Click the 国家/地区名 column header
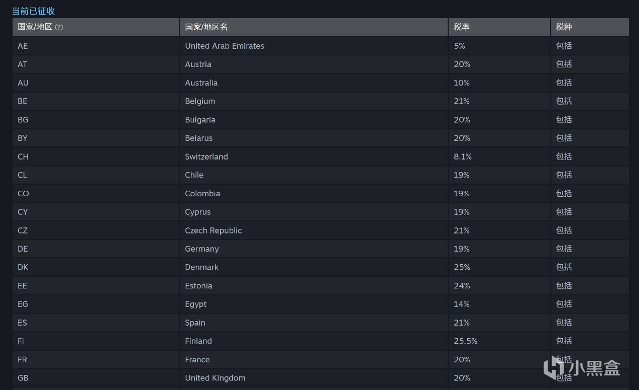This screenshot has height=390, width=639. click(x=206, y=27)
